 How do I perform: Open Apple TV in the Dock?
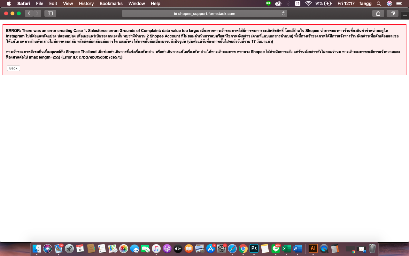[x=178, y=248]
